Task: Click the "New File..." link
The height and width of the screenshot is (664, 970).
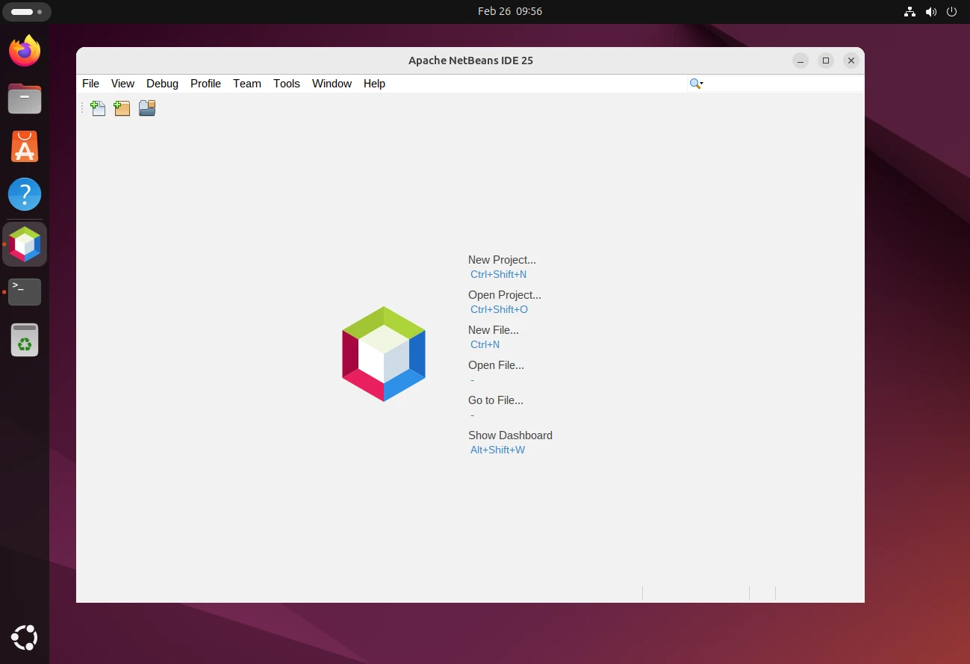Action: coord(494,330)
